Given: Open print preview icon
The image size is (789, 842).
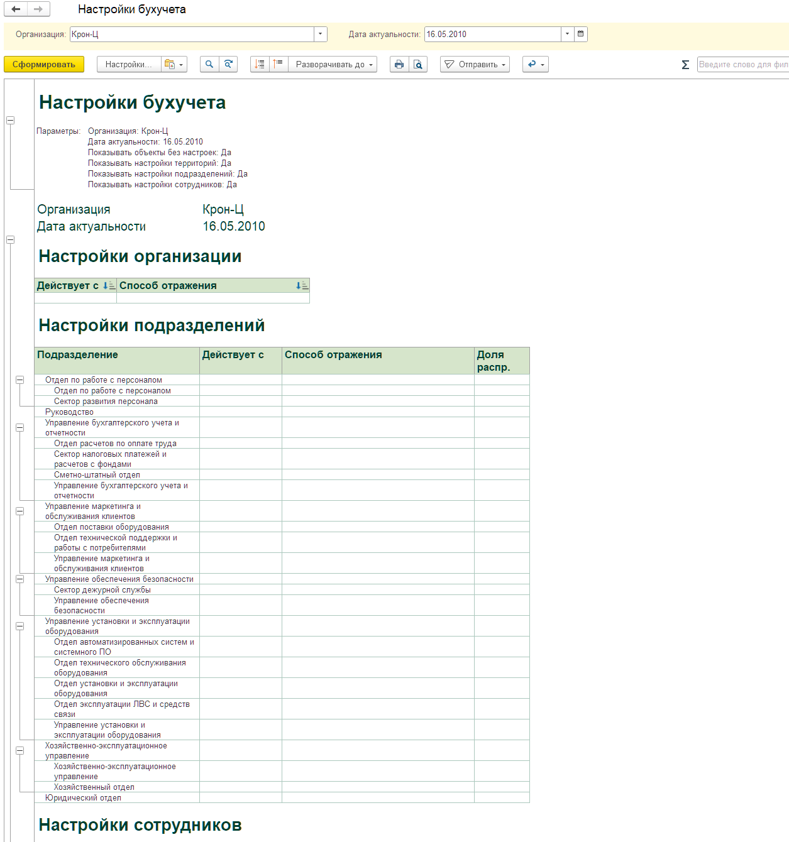Looking at the screenshot, I should (x=418, y=64).
